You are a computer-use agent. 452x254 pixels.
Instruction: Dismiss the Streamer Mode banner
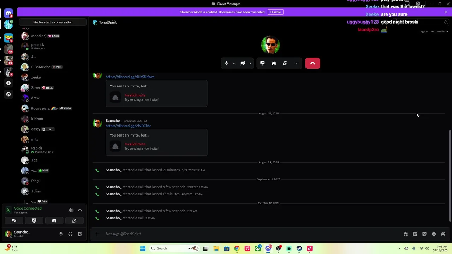pyautogui.click(x=446, y=12)
